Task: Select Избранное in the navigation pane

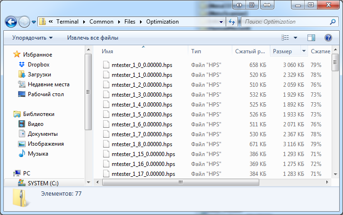Action: 38,55
